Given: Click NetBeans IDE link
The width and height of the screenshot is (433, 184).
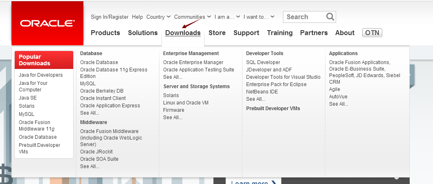Looking at the screenshot, I should [262, 92].
